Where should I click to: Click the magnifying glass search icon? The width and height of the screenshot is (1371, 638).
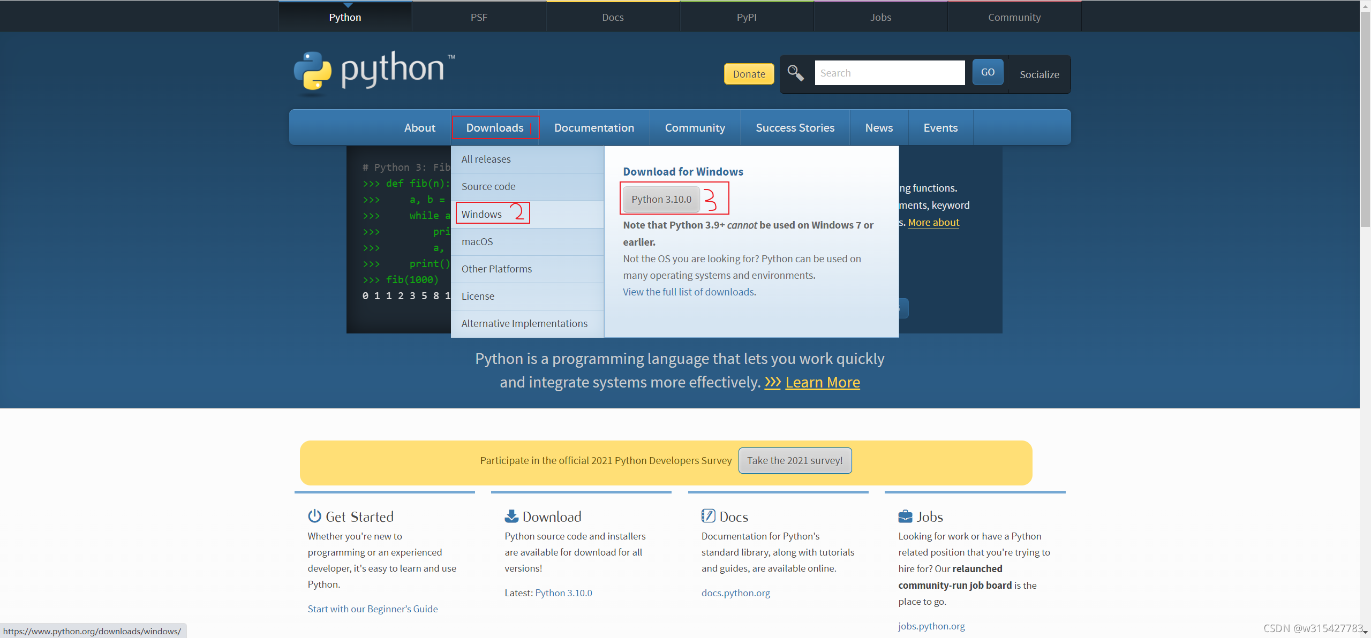pos(795,73)
